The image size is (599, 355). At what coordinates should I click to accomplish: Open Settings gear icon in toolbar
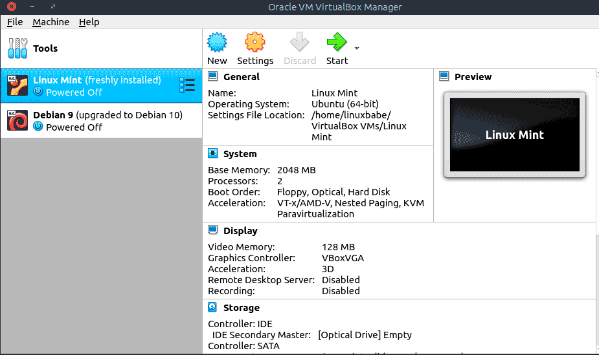(254, 43)
